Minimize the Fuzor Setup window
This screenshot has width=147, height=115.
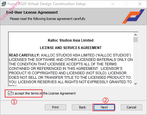(x=113, y=4)
